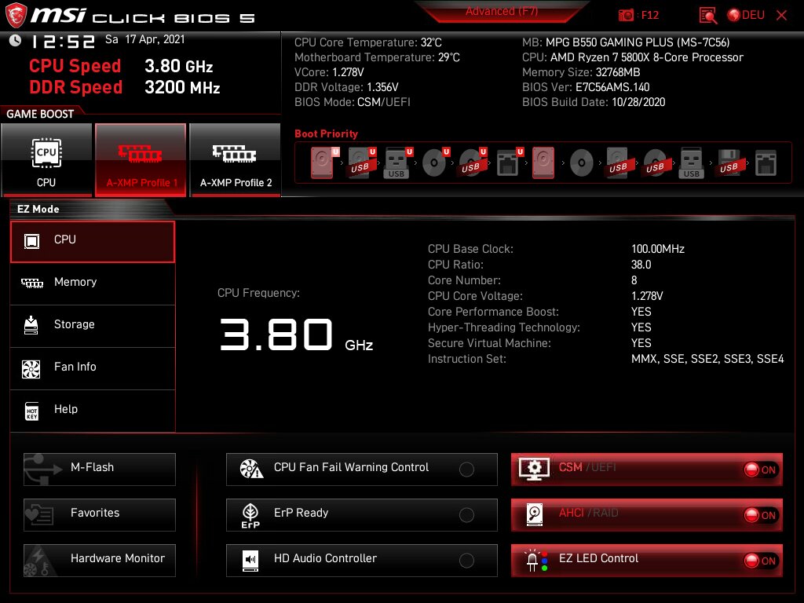Open the Help hotkey section
The width and height of the screenshot is (804, 603).
point(93,411)
